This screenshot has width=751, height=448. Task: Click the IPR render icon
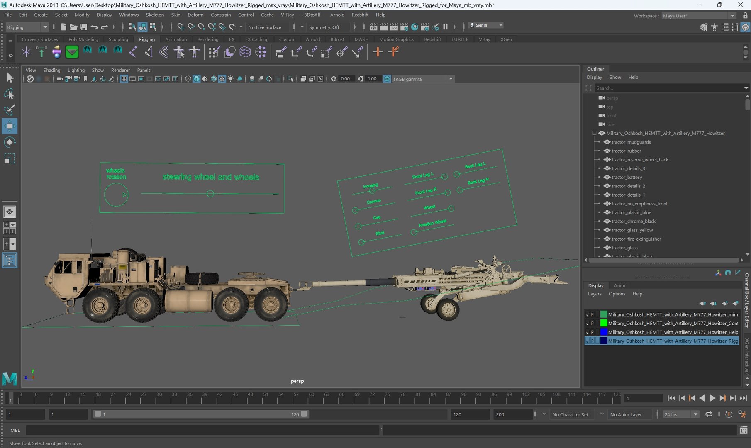tap(394, 27)
